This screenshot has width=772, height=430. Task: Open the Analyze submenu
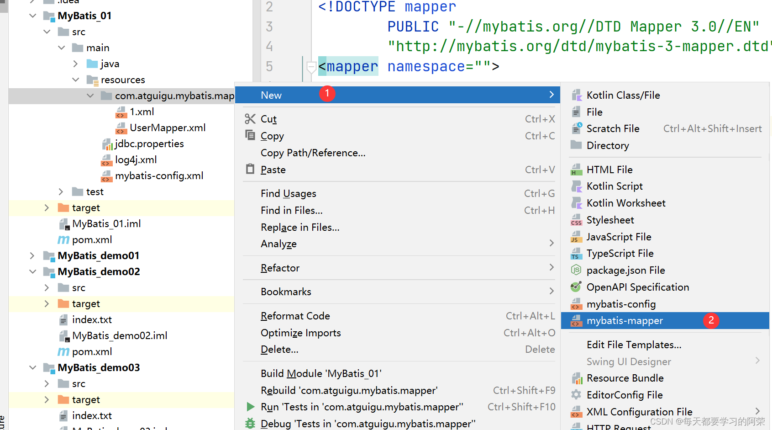[397, 244]
